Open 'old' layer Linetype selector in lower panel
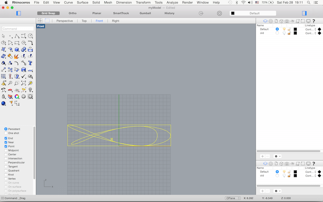The width and height of the screenshot is (323, 202). [310, 176]
